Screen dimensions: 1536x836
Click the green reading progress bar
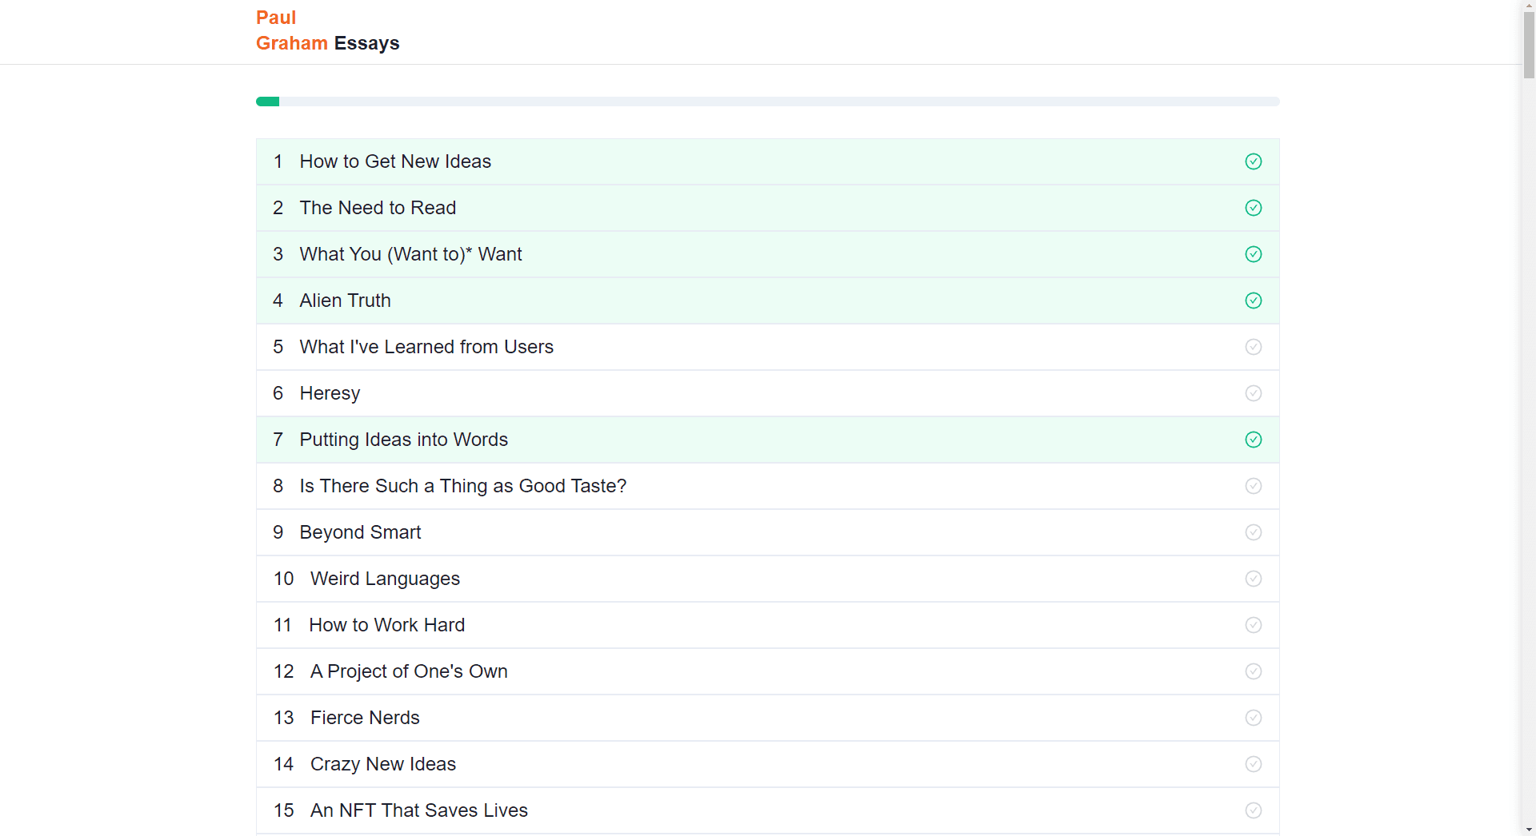click(768, 102)
